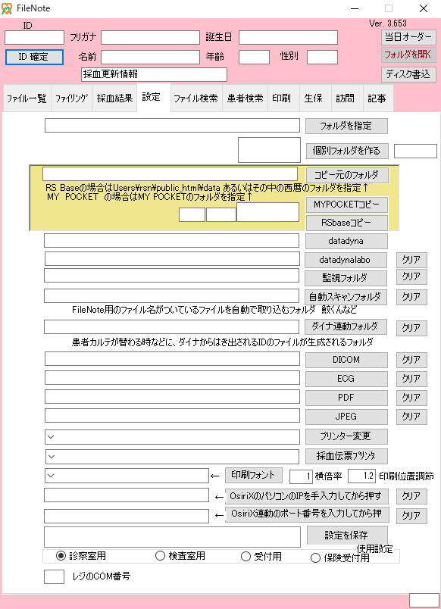This screenshot has height=609, width=441.
Task: Click the 名前 input field
Action: coord(150,57)
